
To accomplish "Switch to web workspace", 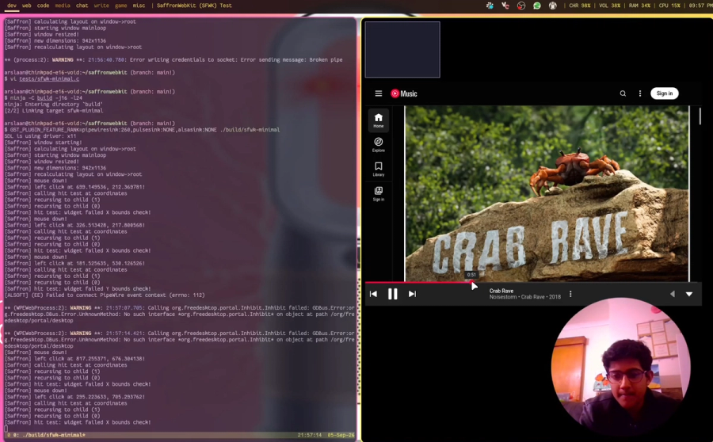I will coord(27,6).
